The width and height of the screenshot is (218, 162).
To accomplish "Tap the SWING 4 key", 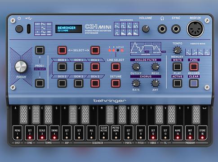I will tap(54, 133).
